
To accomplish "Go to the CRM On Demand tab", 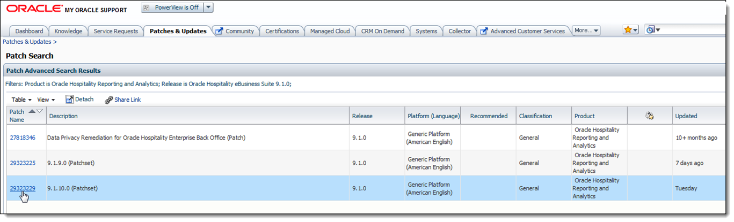I will [x=382, y=31].
